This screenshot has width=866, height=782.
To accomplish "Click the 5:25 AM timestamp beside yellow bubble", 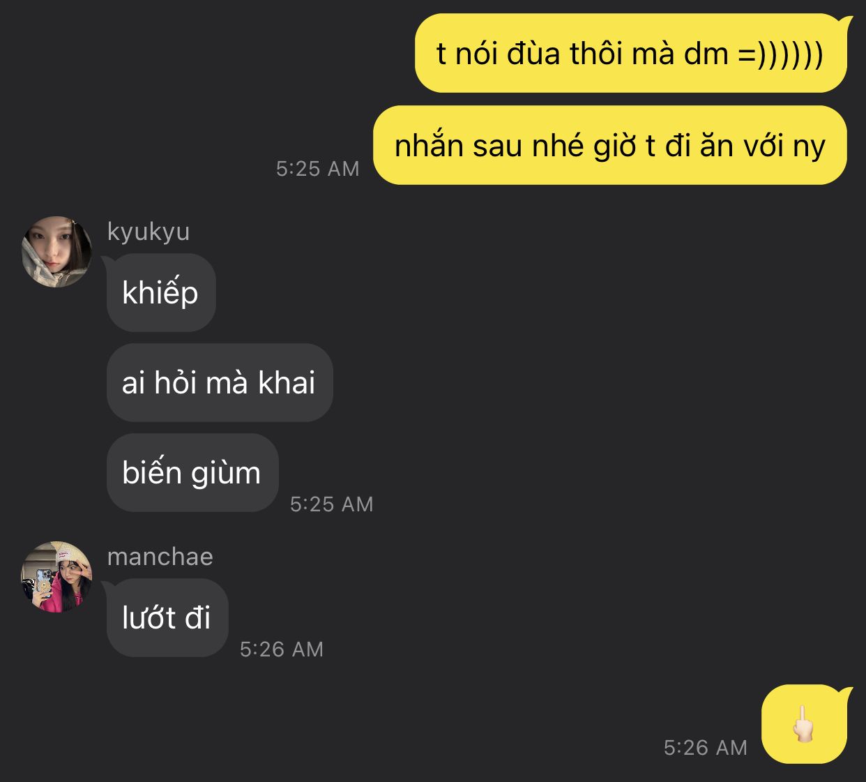I will point(318,169).
